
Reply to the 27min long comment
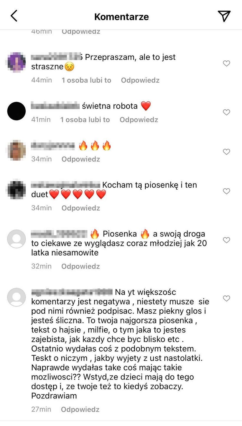coord(80,409)
